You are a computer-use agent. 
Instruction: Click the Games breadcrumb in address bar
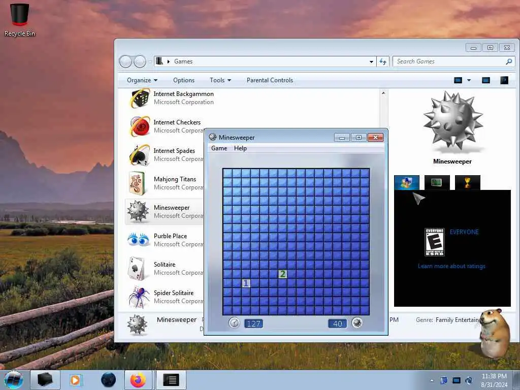click(183, 61)
